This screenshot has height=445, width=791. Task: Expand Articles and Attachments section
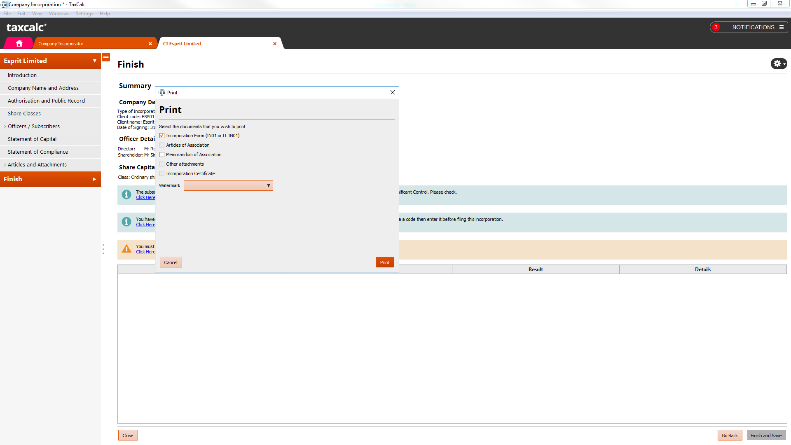click(5, 165)
